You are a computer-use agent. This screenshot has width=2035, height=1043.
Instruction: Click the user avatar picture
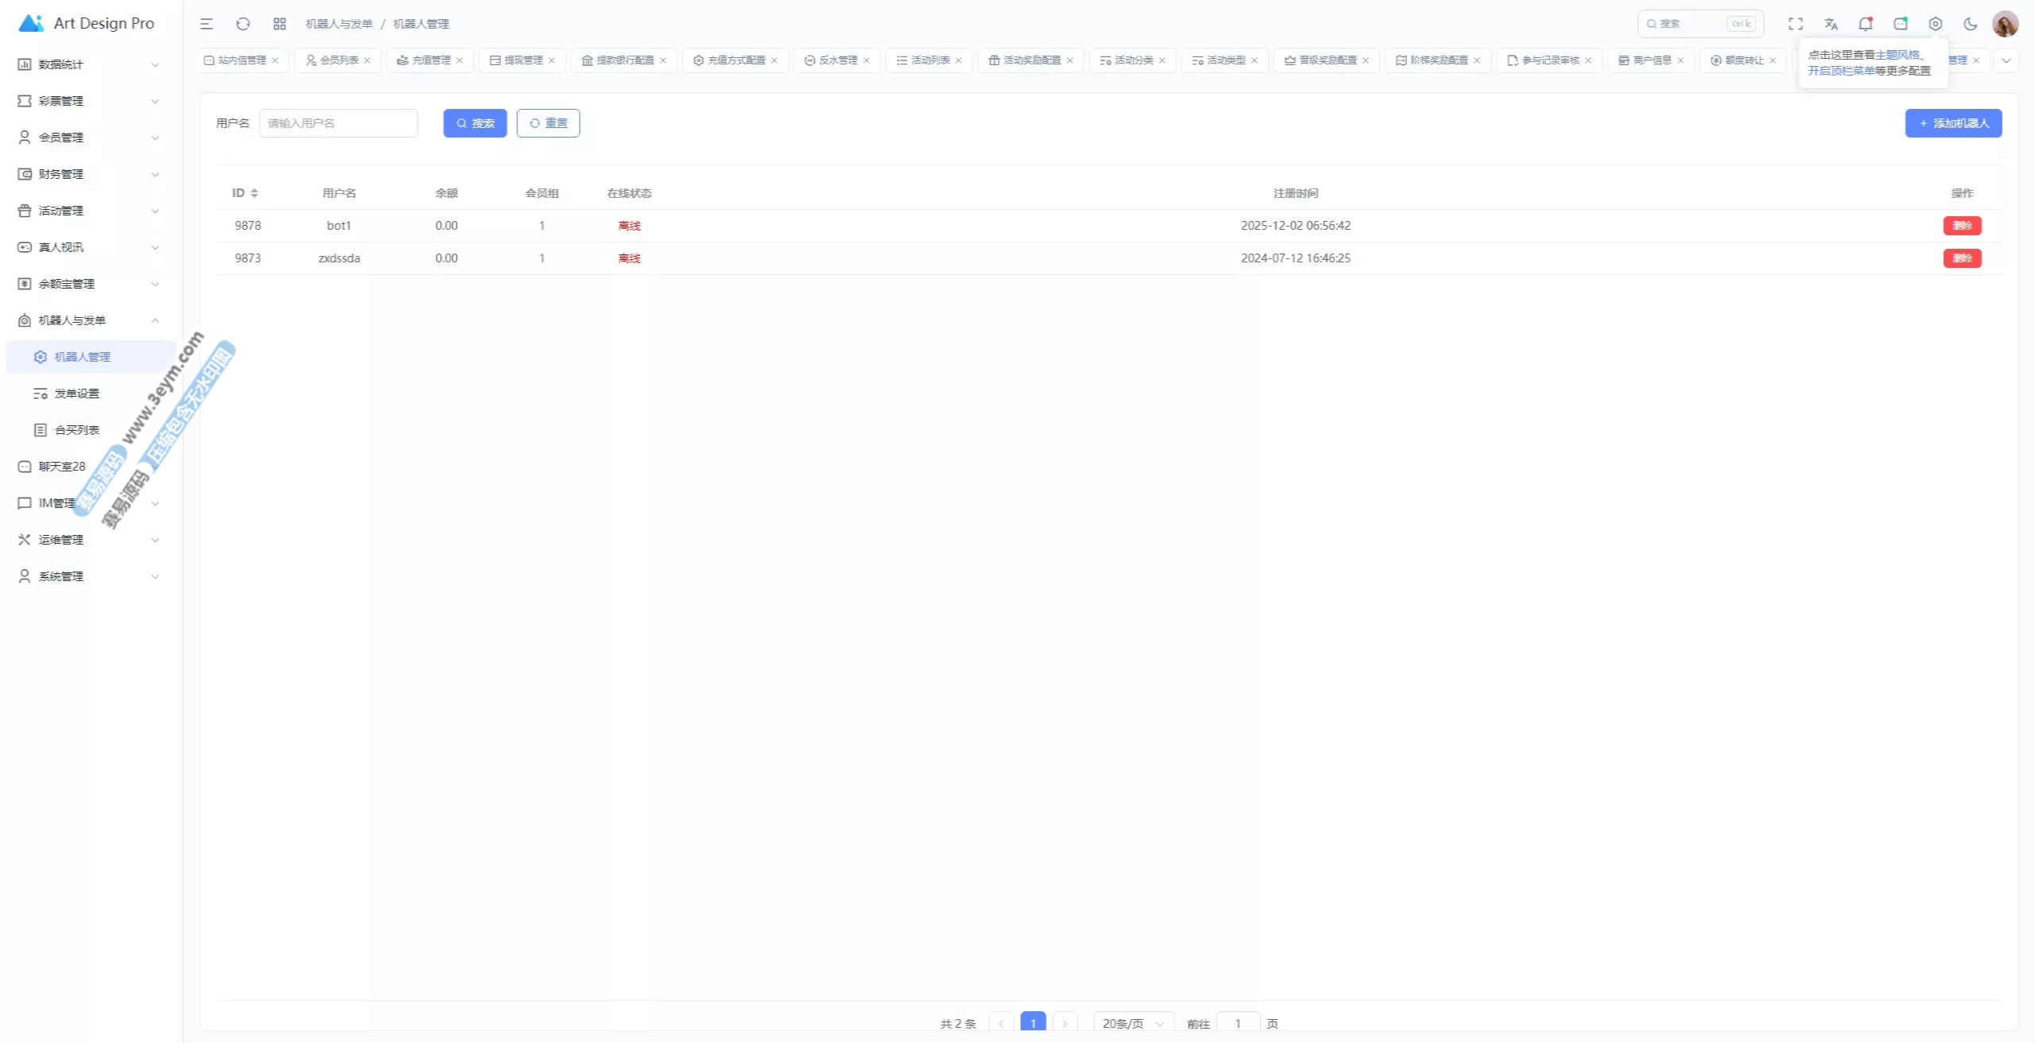[x=2005, y=24]
